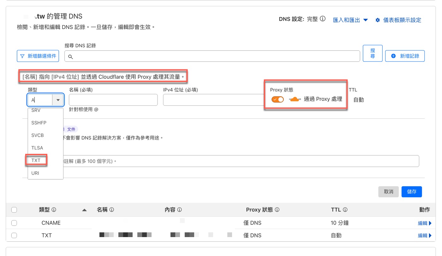Click the TTL column info icon
Image resolution: width=442 pixels, height=256 pixels.
345,210
